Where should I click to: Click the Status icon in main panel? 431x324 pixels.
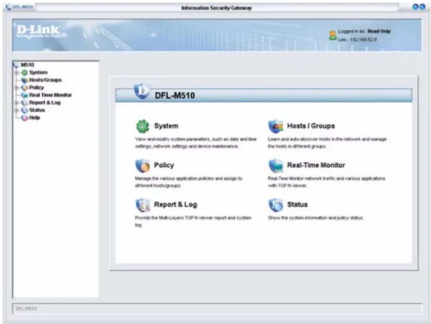point(276,205)
